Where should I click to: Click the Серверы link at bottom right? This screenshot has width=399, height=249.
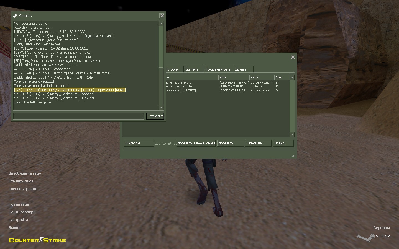(382, 228)
